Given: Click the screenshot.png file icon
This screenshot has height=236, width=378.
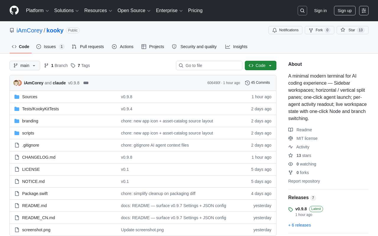Looking at the screenshot, I should tap(17, 230).
